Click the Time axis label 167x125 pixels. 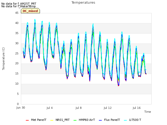[x=148, y=112]
